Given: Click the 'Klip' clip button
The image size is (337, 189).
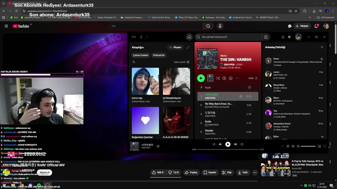Looking at the screenshot, I should (227, 172).
